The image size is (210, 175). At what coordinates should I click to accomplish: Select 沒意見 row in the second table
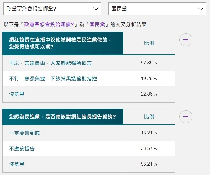(x=89, y=164)
